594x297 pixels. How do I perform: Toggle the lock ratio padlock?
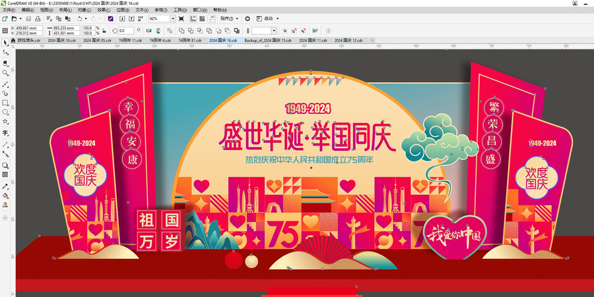(x=104, y=30)
